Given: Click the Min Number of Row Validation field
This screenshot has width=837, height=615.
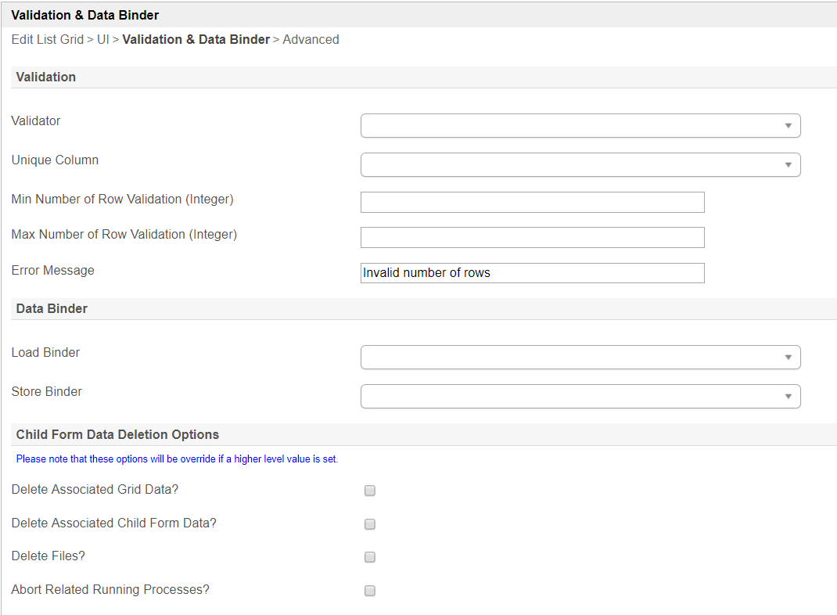Looking at the screenshot, I should click(532, 202).
